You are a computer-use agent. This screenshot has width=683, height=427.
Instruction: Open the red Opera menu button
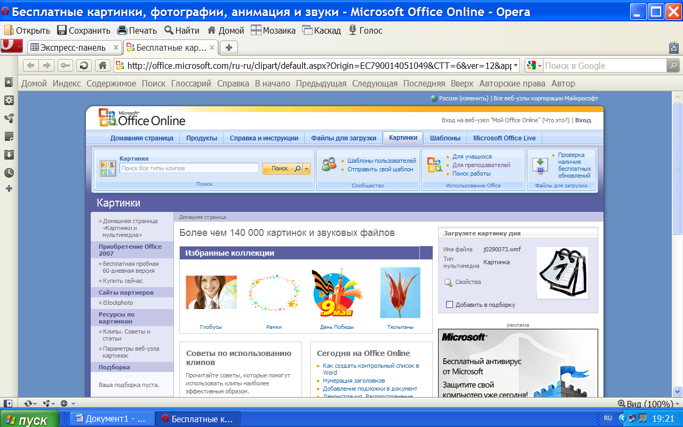[x=12, y=46]
